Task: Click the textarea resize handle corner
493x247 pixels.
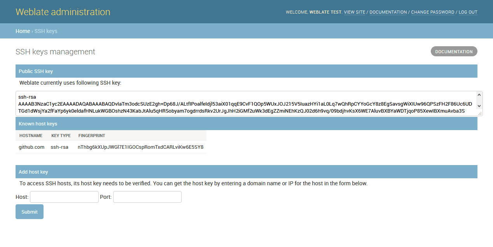Action: coord(480,113)
